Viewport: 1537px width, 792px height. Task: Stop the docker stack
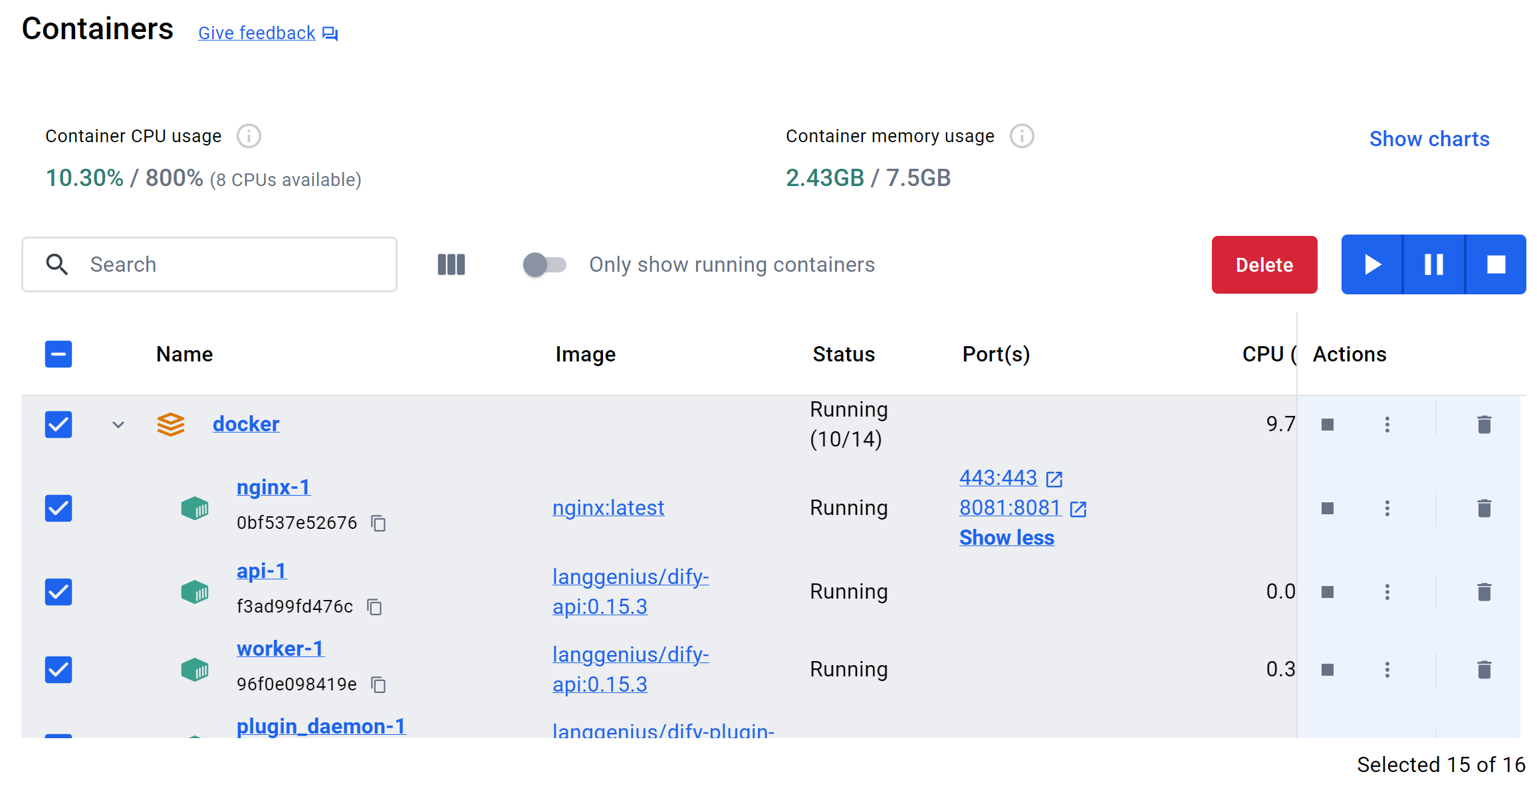click(1328, 425)
